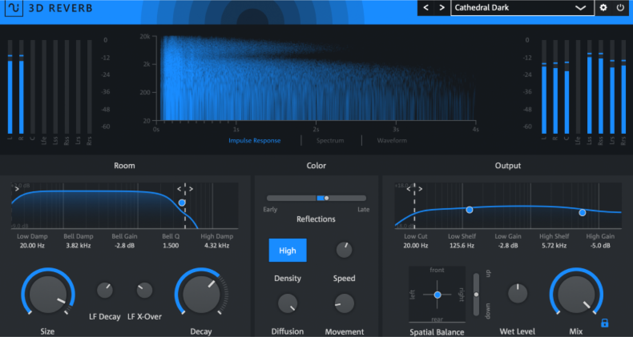Click Low Shelf value 125.6 Hz

(x=462, y=245)
